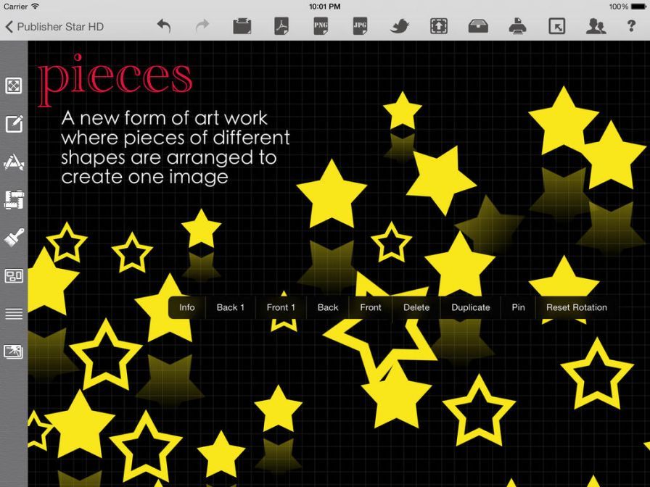This screenshot has height=487, width=650.
Task: Click the undo arrow in the toolbar
Action: 164,27
